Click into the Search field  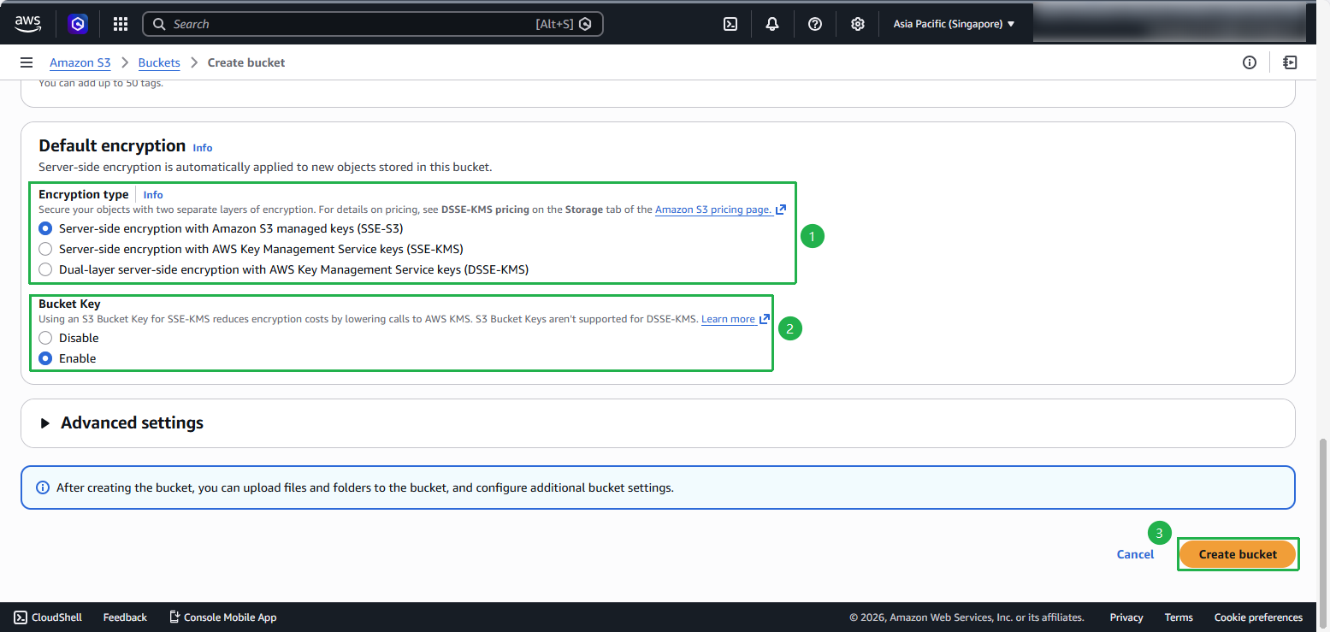click(372, 24)
